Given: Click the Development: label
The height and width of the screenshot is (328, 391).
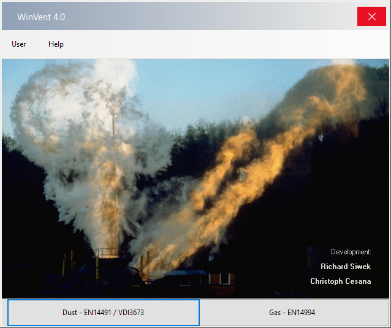Looking at the screenshot, I should point(351,252).
